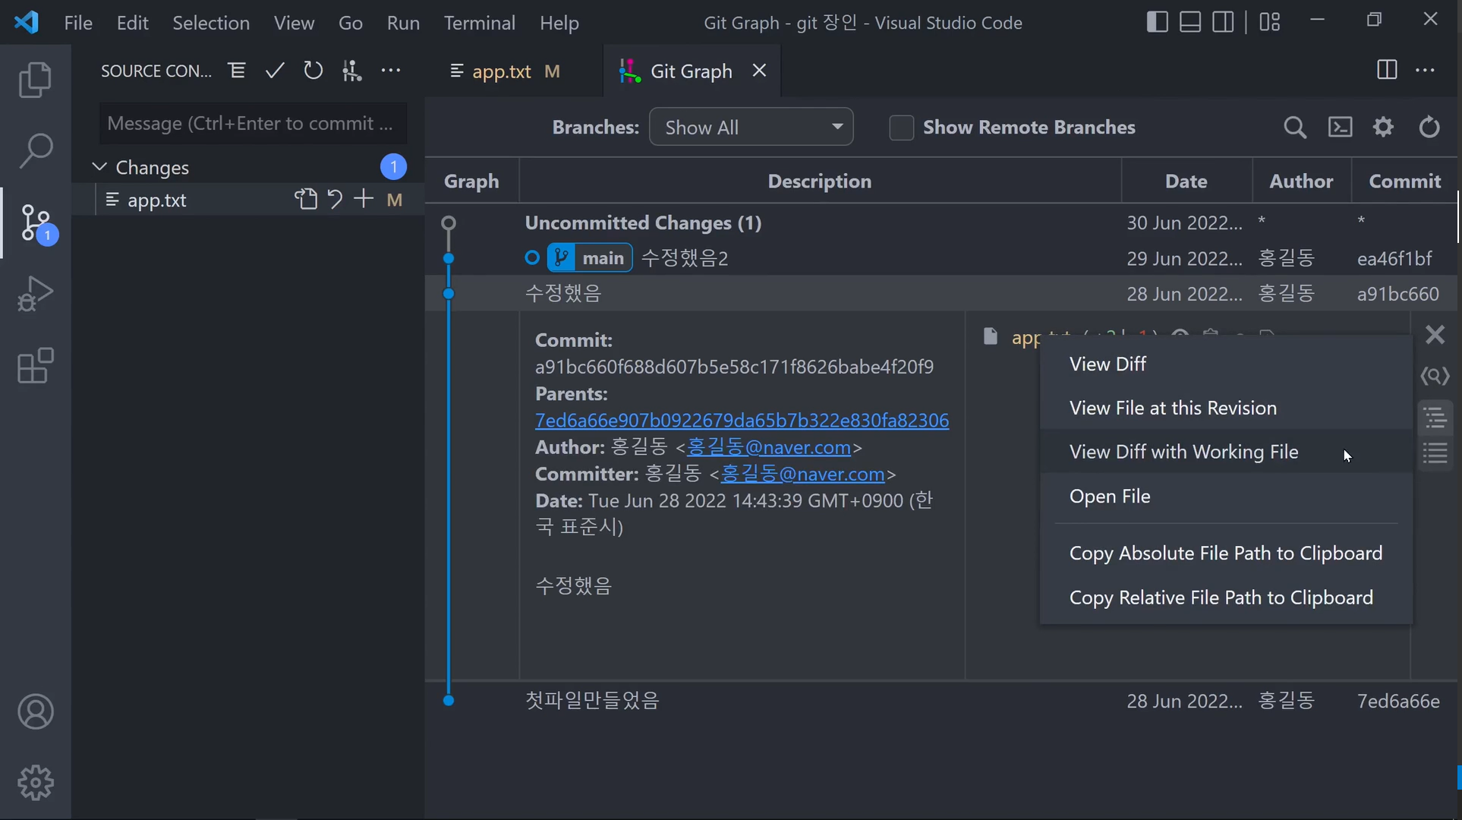The height and width of the screenshot is (820, 1462).
Task: Open Source Control more actions menu
Action: [x=391, y=71]
